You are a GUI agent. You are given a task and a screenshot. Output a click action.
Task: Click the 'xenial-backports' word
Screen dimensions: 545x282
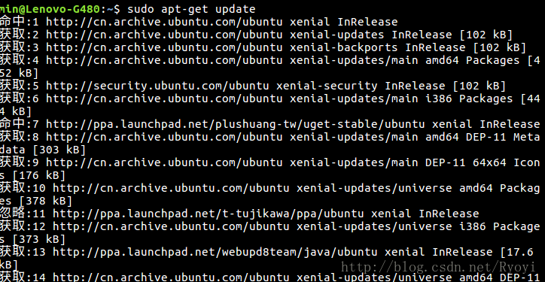[344, 47]
